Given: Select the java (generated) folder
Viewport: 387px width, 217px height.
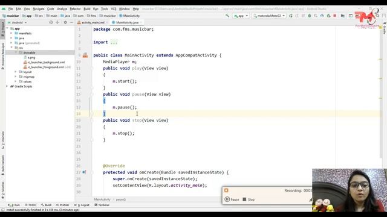Looking at the screenshot, I should point(27,43).
